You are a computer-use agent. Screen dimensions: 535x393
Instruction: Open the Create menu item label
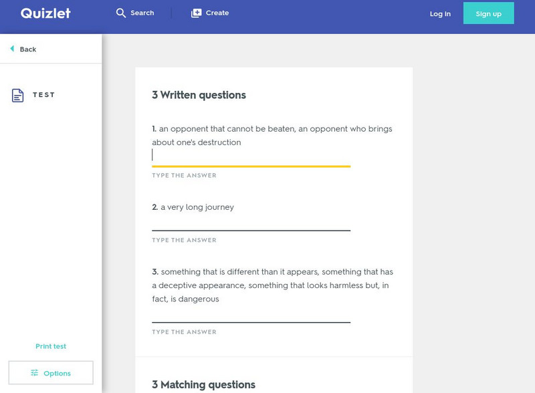coord(217,13)
